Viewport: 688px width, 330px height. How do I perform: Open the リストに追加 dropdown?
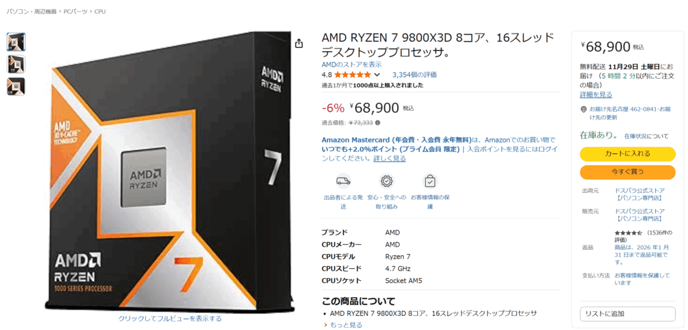(628, 314)
